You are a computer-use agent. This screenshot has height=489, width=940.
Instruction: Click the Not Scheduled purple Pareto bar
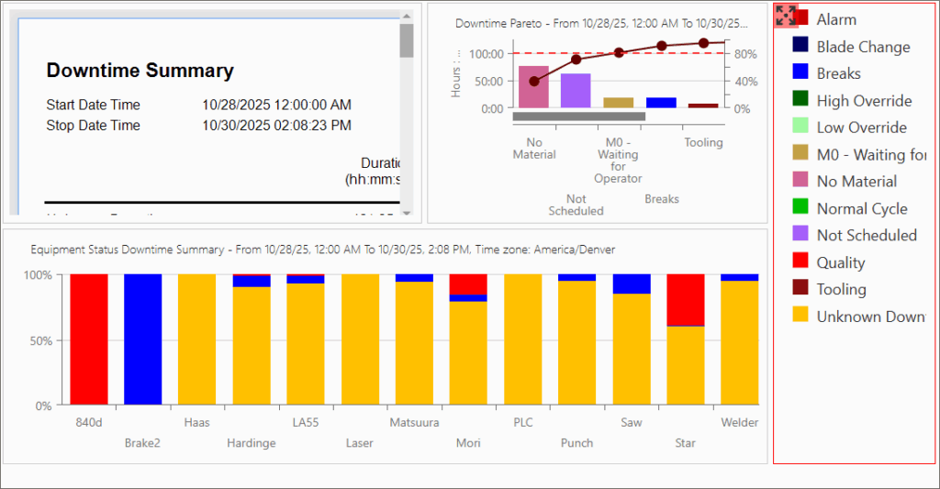(x=576, y=91)
